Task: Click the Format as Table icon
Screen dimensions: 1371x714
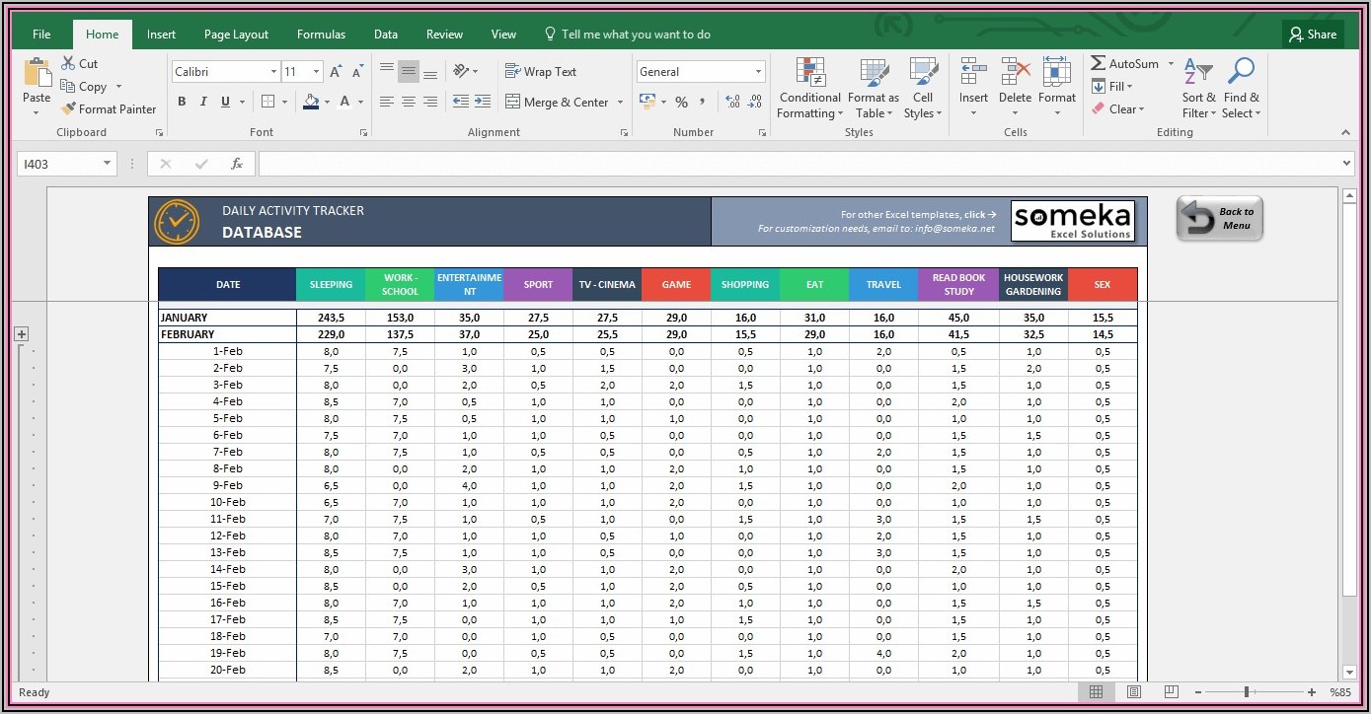Action: tap(874, 89)
